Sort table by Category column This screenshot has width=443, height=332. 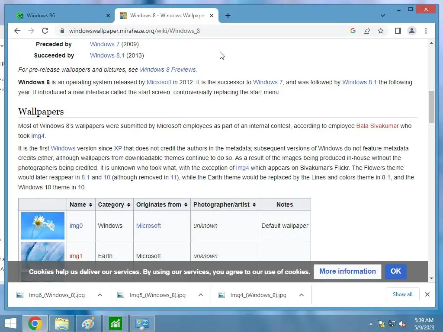click(x=114, y=204)
